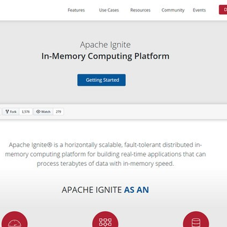Open the Events menu item
Viewport: 227px width, 227px height.
click(199, 10)
